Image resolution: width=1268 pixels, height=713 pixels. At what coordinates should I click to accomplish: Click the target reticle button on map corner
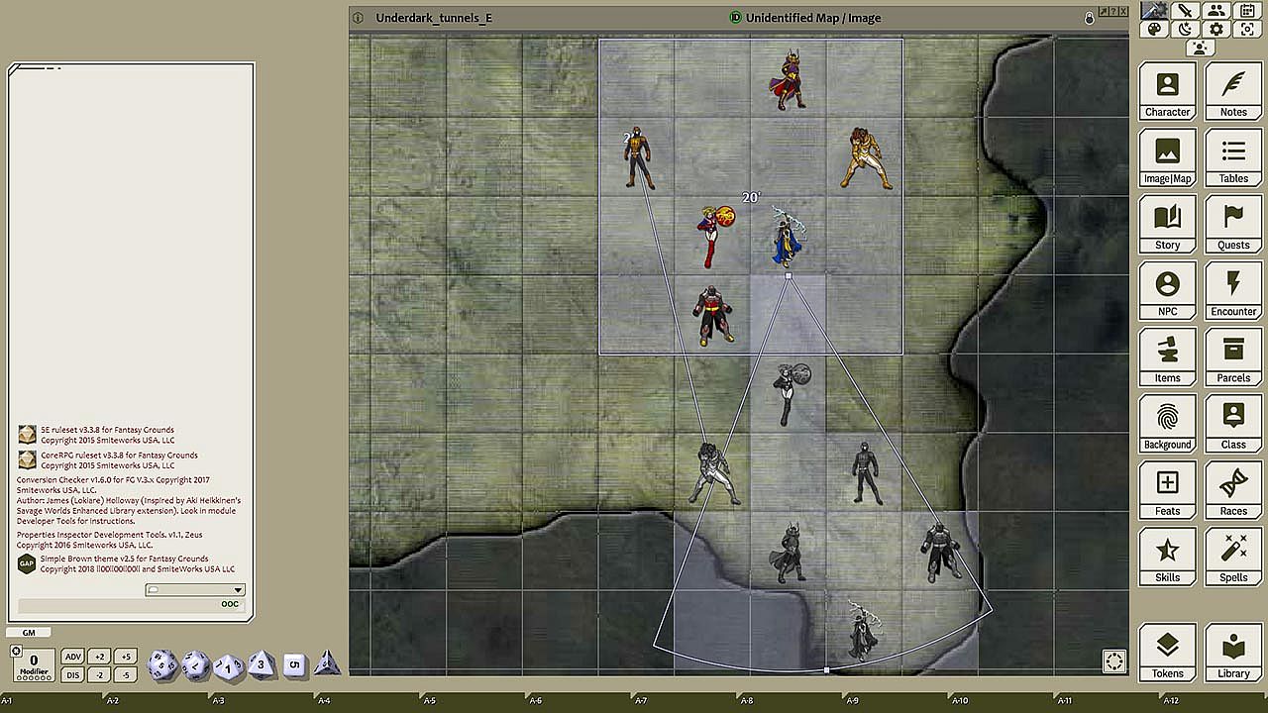[1114, 661]
